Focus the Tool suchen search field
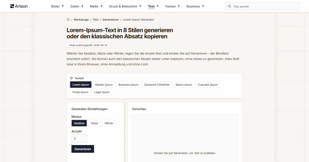 (x=263, y=6)
